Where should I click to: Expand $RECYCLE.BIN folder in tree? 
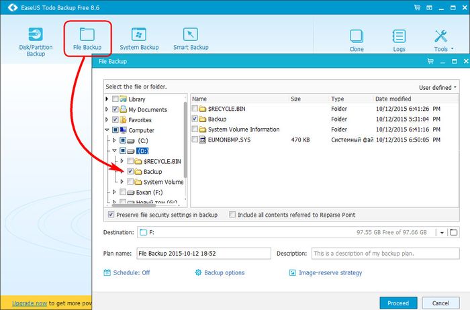[122, 161]
